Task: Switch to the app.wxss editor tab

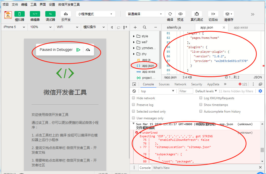Action: (x=241, y=27)
